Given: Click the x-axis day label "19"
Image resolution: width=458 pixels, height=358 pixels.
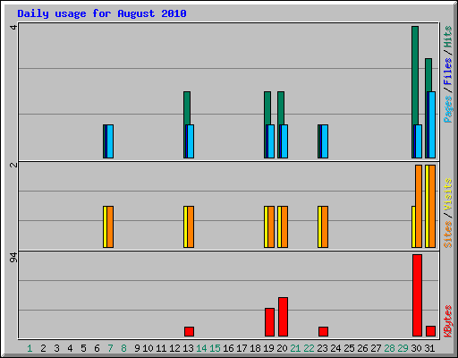Looking at the screenshot, I should pos(268,348).
